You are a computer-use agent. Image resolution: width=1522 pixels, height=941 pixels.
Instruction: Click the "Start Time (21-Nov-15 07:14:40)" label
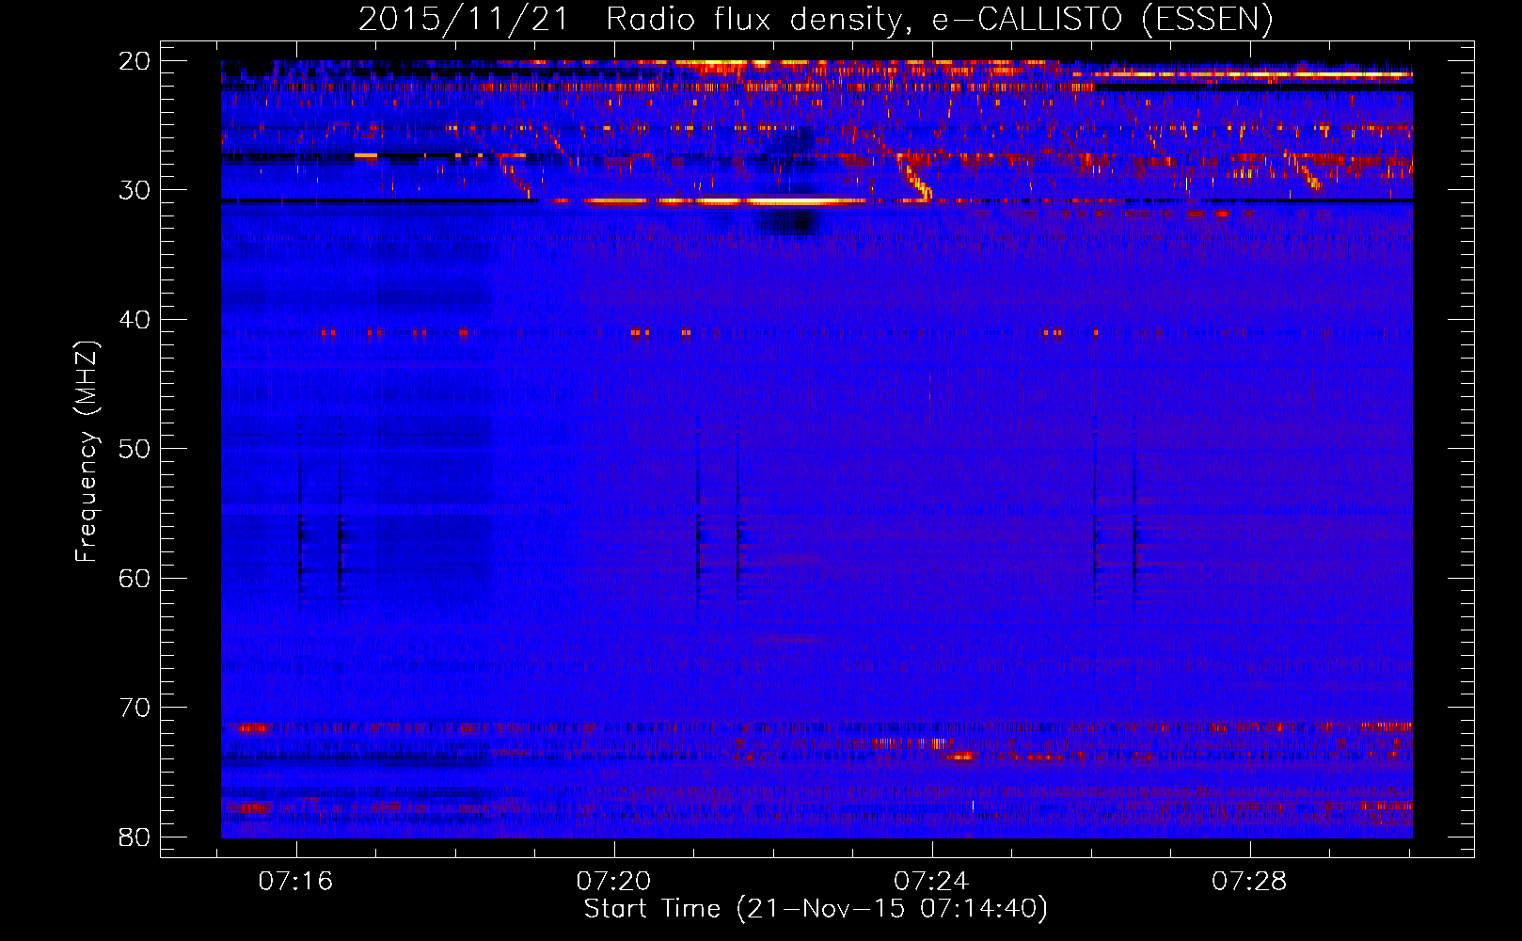[815, 909]
